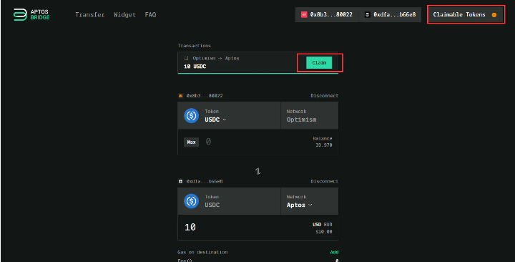
Task: Switch currency display to EUR
Action: point(328,225)
